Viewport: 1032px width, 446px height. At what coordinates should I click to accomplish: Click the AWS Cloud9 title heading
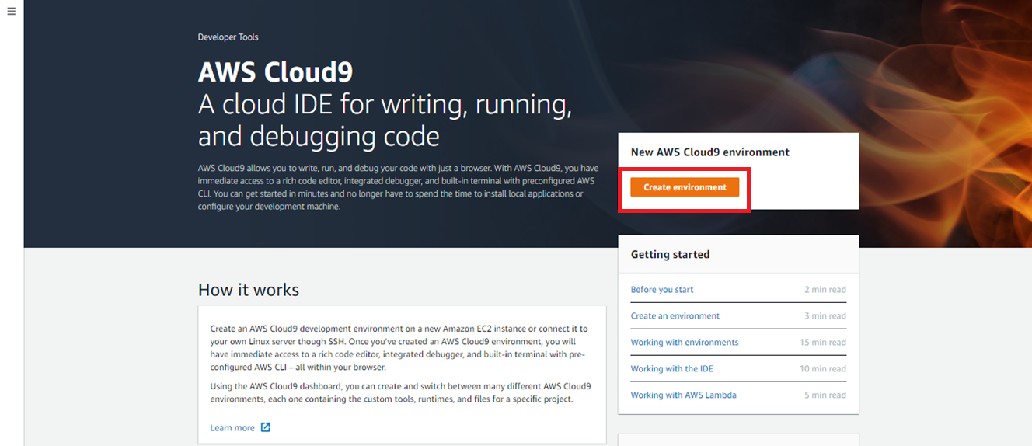pyautogui.click(x=275, y=72)
